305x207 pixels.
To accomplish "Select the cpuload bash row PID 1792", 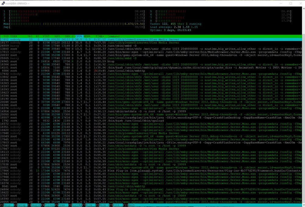I will tap(151, 121).
